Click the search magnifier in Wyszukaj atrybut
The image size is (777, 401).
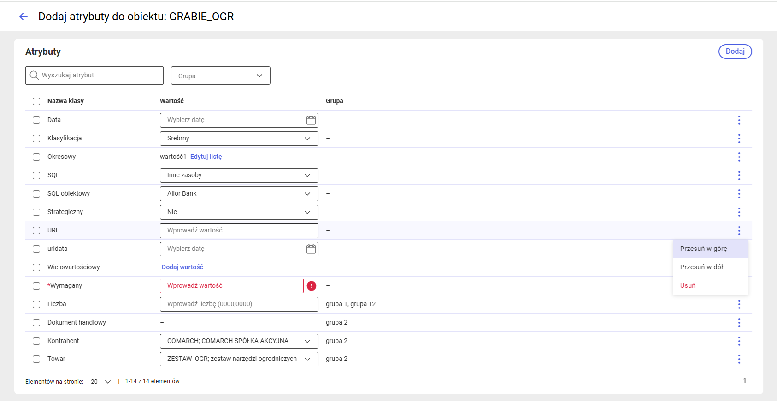[x=34, y=75]
